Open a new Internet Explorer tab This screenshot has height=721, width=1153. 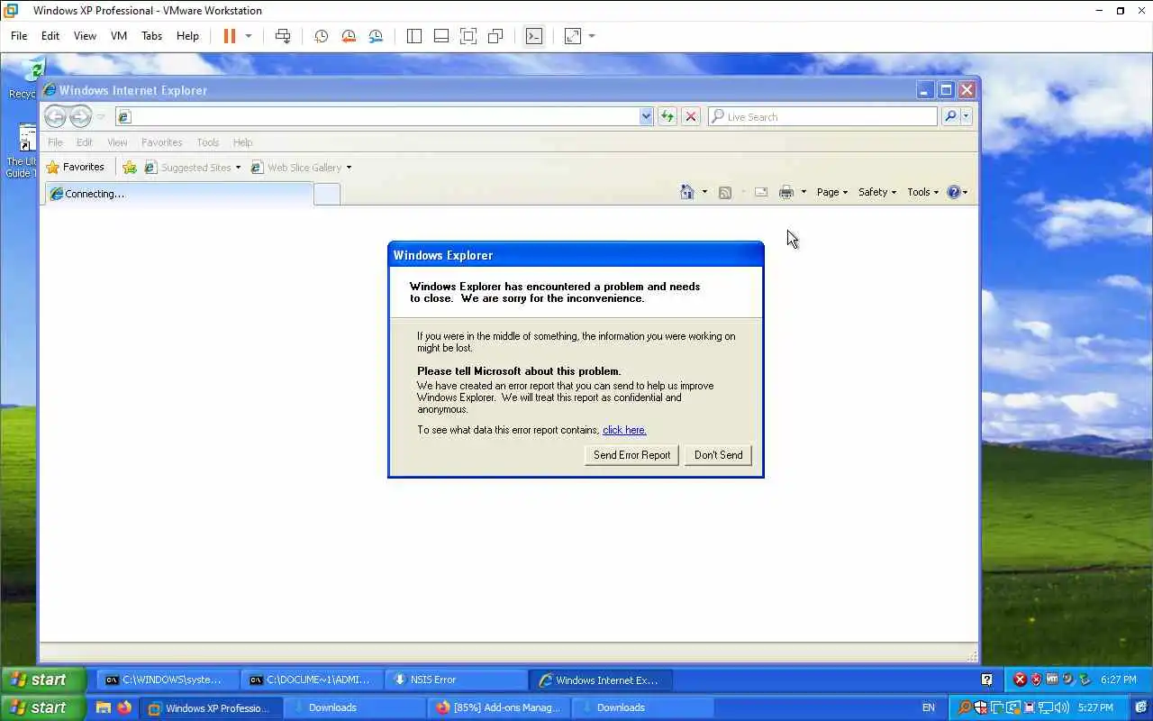[327, 194]
